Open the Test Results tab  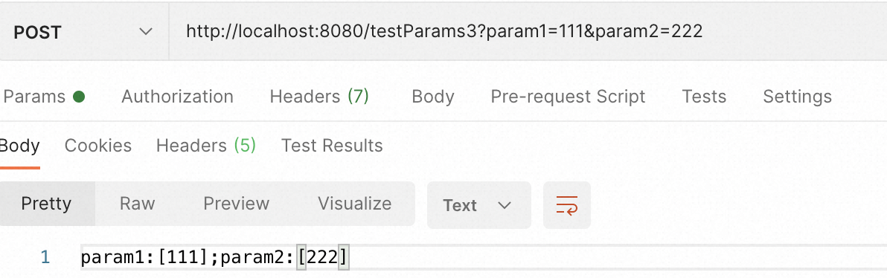pos(331,146)
